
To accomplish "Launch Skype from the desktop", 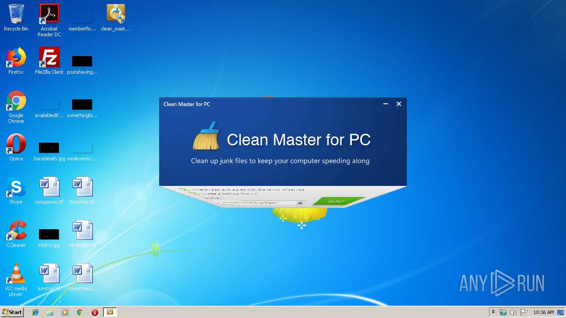I will pyautogui.click(x=16, y=191).
